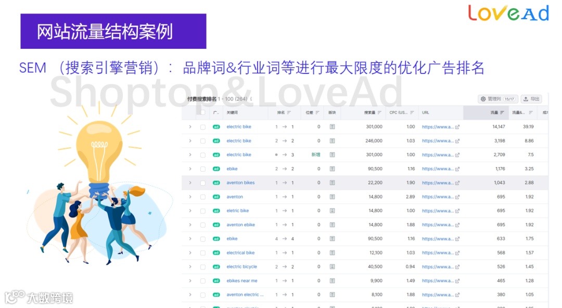Click 新增 label in electric bike row
The image size is (562, 308).
(316, 155)
